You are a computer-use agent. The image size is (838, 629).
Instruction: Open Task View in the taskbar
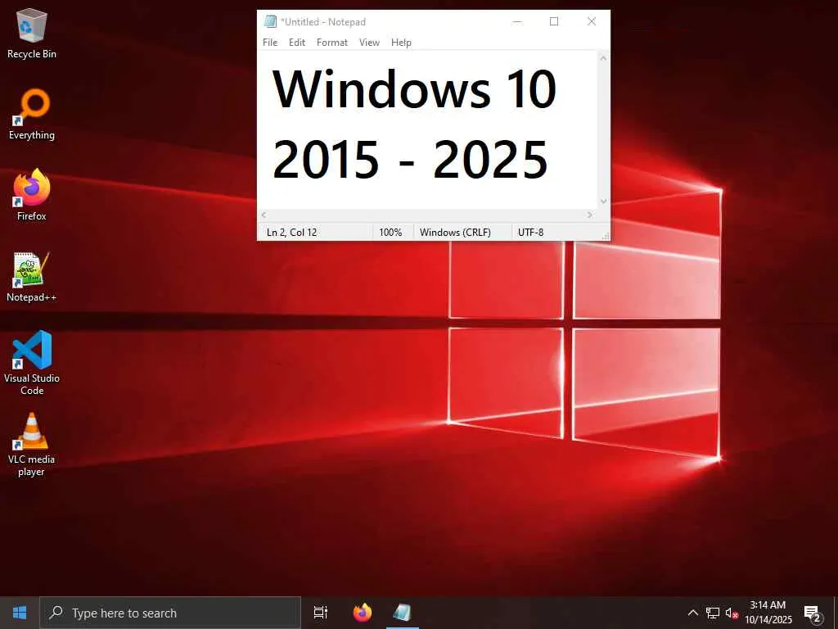coord(321,613)
